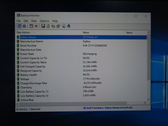Select the Manufacture Date row
This screenshot has height=126, width=168.
coord(82,50)
